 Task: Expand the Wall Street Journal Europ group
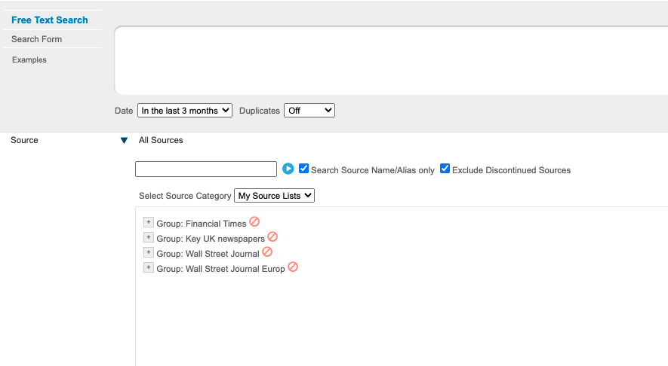pyautogui.click(x=148, y=268)
